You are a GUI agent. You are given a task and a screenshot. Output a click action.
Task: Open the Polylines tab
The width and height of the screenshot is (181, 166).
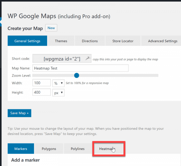point(78,149)
